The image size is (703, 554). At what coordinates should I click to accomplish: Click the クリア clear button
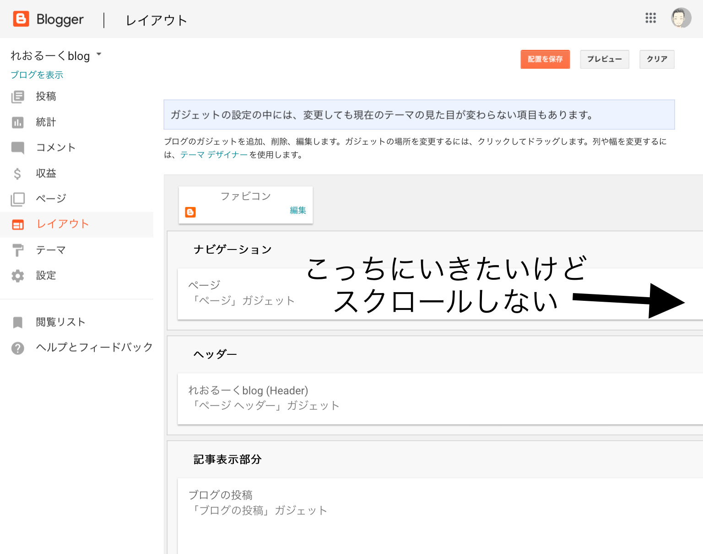(657, 59)
